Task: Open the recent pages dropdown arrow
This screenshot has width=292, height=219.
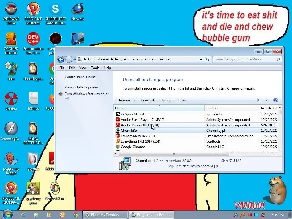Action: point(74,60)
